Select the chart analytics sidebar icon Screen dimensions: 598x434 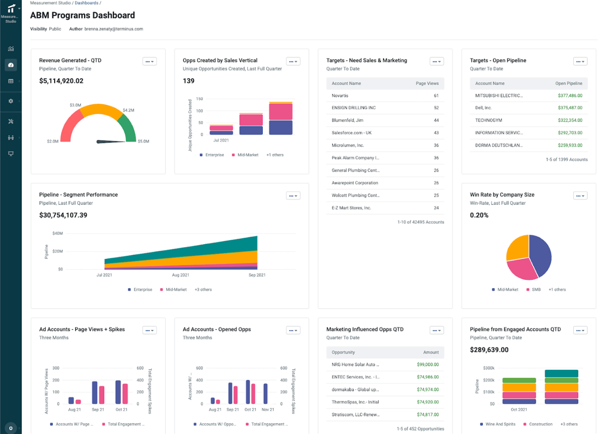coord(11,49)
